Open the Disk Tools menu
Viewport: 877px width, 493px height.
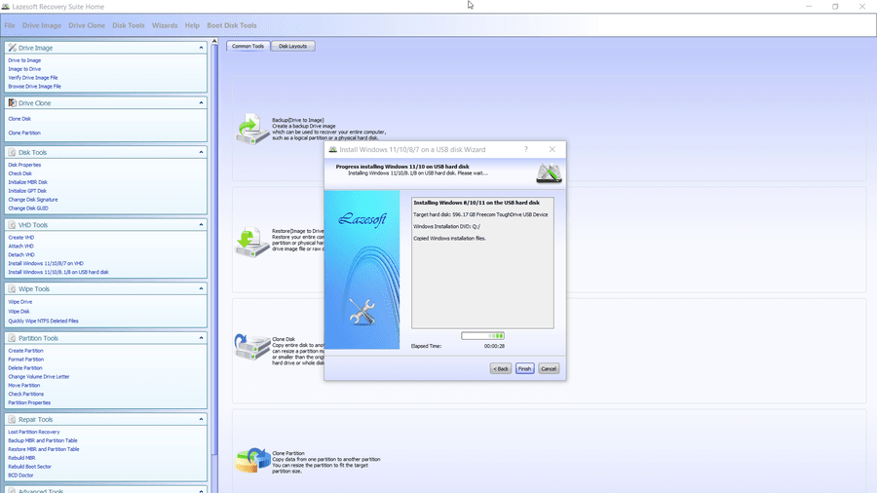[x=128, y=25]
